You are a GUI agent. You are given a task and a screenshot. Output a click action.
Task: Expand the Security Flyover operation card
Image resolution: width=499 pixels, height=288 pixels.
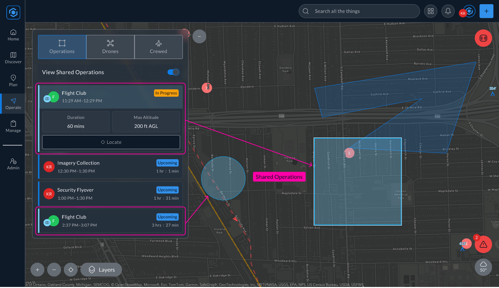[x=111, y=193]
